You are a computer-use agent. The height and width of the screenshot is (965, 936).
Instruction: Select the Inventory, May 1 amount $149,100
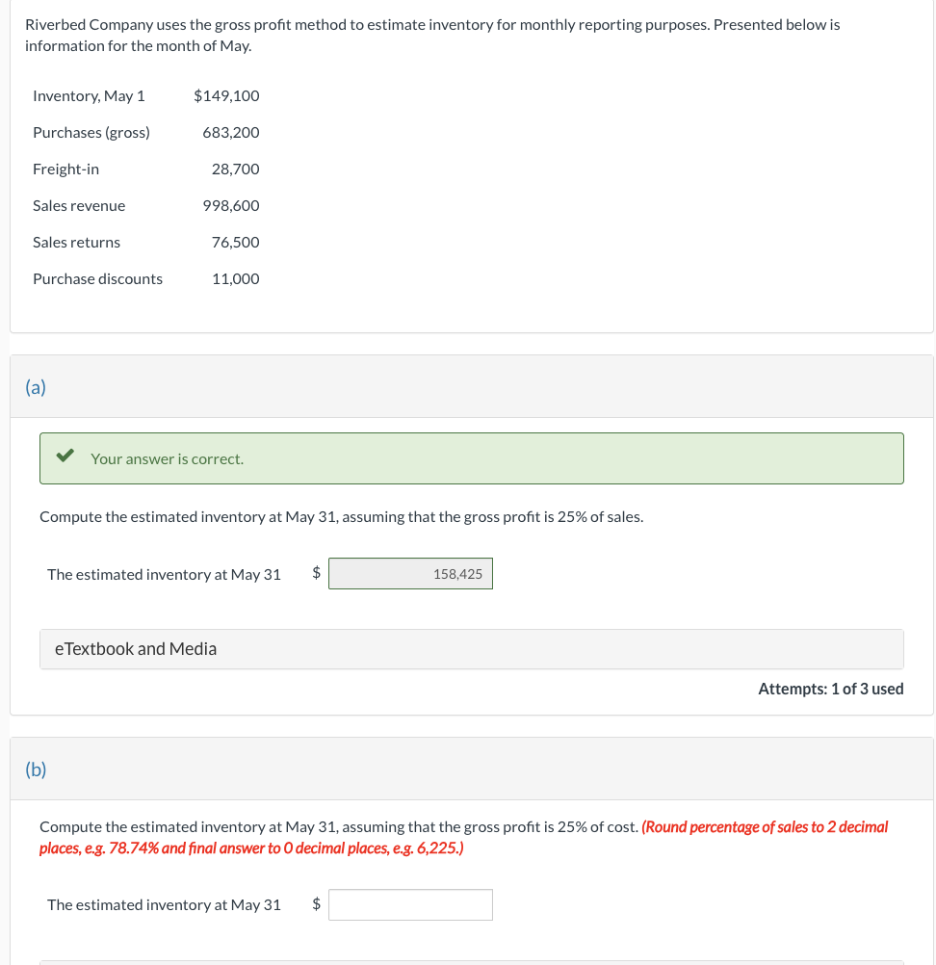click(x=226, y=95)
